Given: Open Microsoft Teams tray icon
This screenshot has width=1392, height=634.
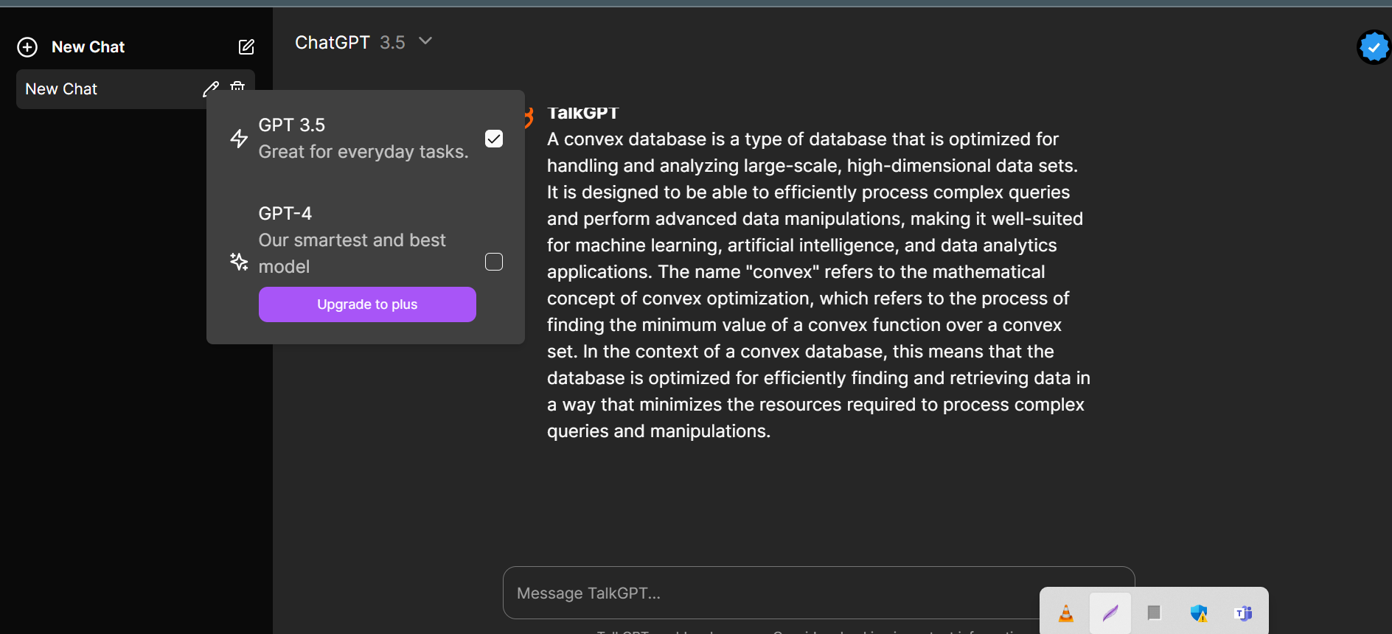Looking at the screenshot, I should click(x=1243, y=613).
